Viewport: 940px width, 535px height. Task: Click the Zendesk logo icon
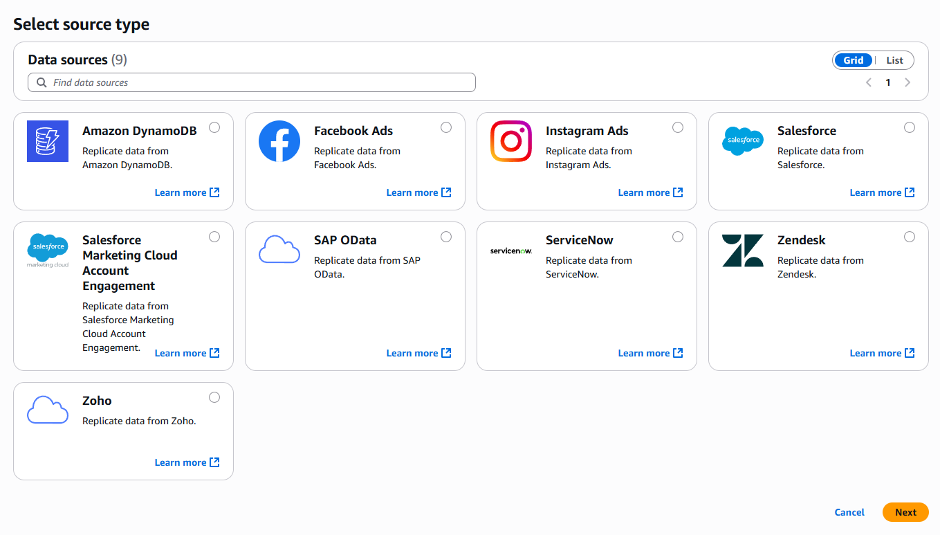(743, 251)
